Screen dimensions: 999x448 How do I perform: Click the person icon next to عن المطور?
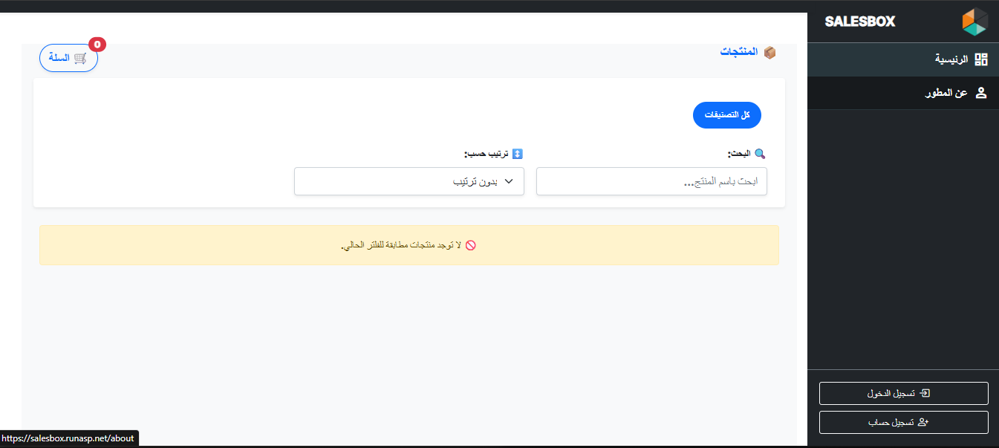(x=981, y=92)
